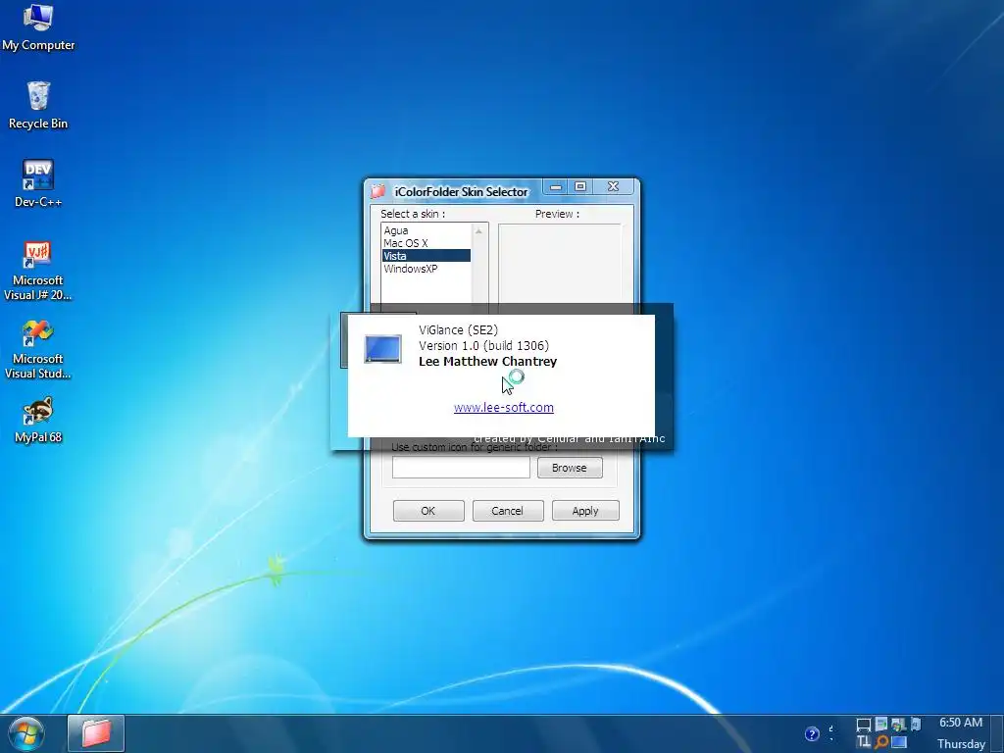Click the music note file tray icon
Viewport: 1004px width, 753px height.
(x=916, y=724)
